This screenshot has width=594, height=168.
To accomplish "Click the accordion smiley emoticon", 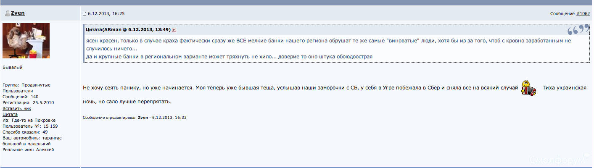I will click(x=528, y=87).
